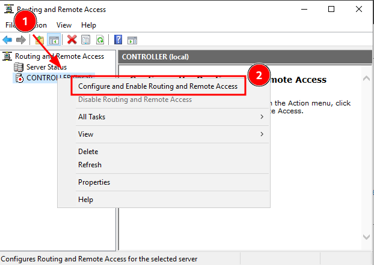
Task: Click the CONTROLLER (local) pane header
Action: (245, 57)
